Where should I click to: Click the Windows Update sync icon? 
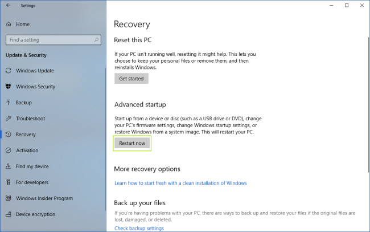tap(9, 71)
